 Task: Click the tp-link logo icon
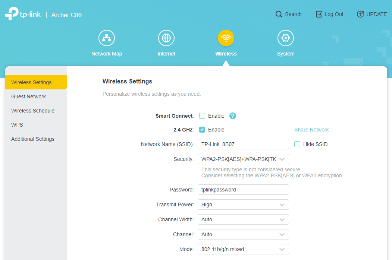(x=12, y=14)
